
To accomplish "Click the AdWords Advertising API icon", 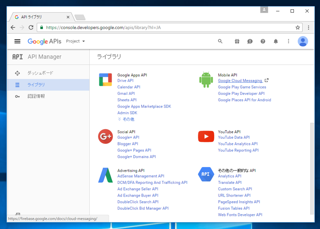I will click(105, 175).
